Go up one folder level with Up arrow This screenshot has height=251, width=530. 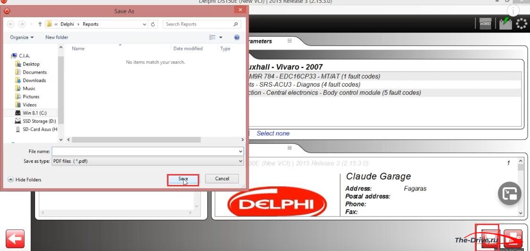coord(40,25)
